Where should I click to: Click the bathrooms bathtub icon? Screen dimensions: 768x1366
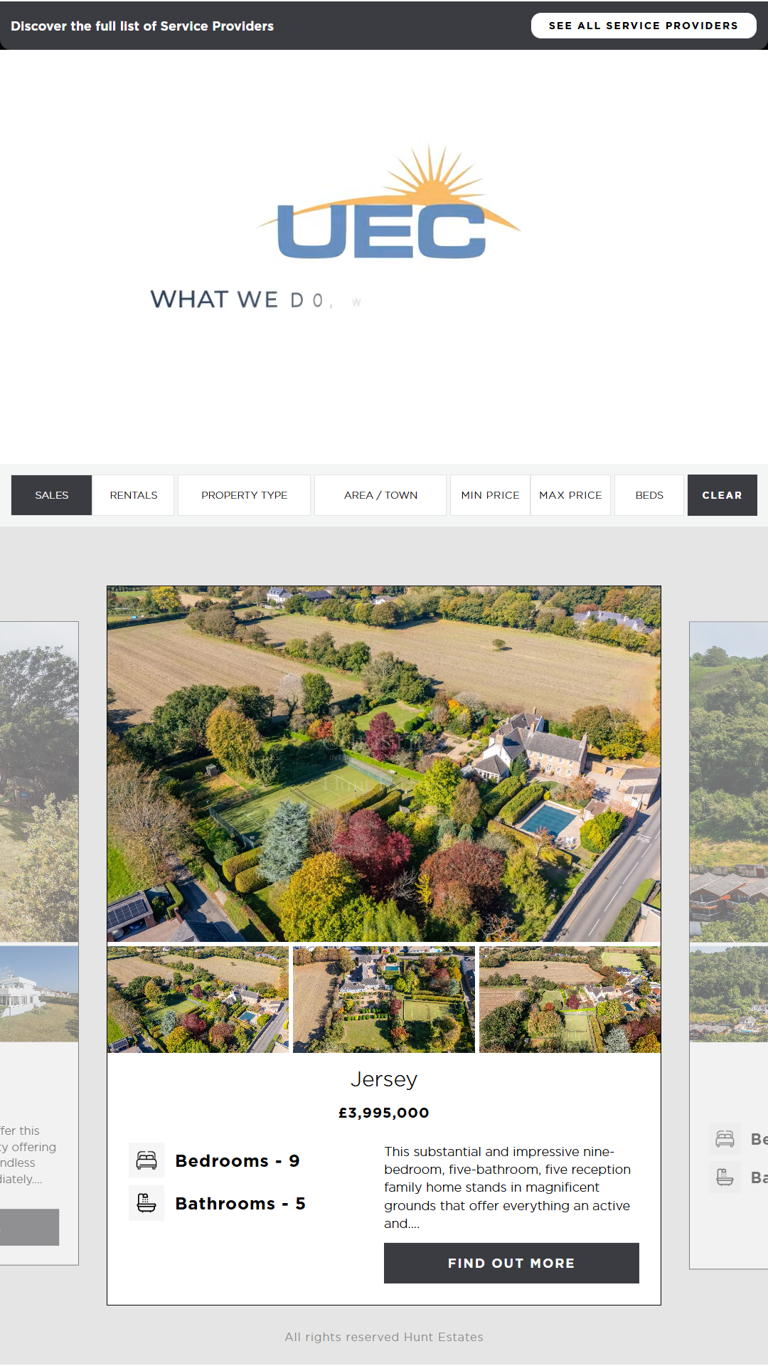tap(146, 1203)
